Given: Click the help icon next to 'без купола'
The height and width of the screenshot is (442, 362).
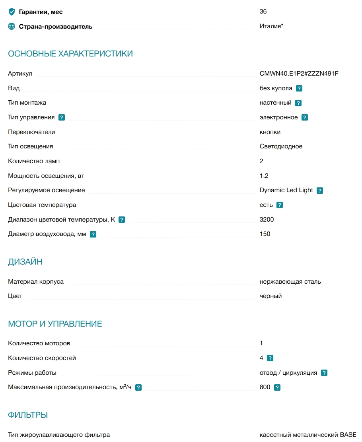Looking at the screenshot, I should point(299,88).
